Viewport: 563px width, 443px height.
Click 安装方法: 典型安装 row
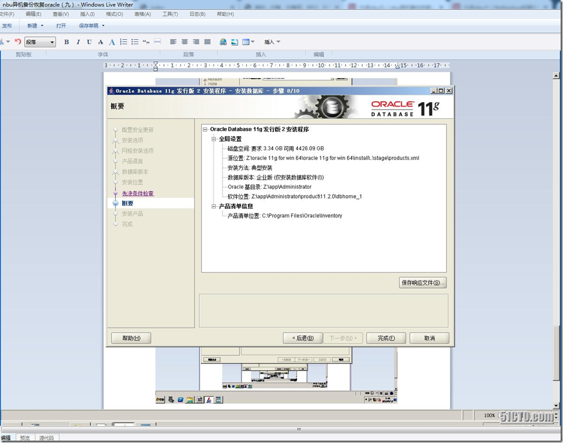[250, 168]
